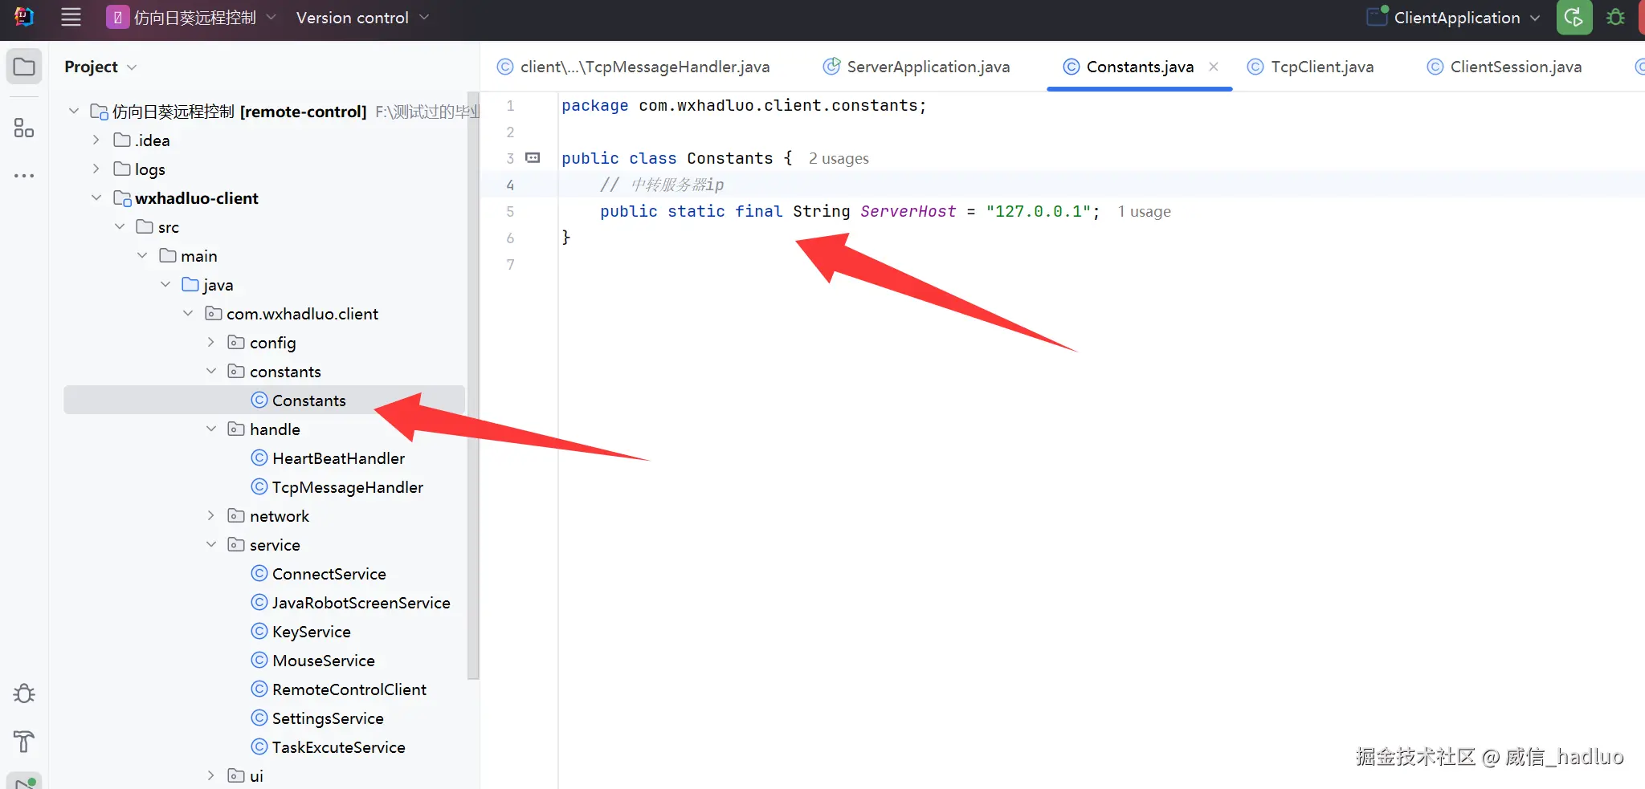The width and height of the screenshot is (1645, 789).
Task: Expand the network package
Action: coord(211,515)
